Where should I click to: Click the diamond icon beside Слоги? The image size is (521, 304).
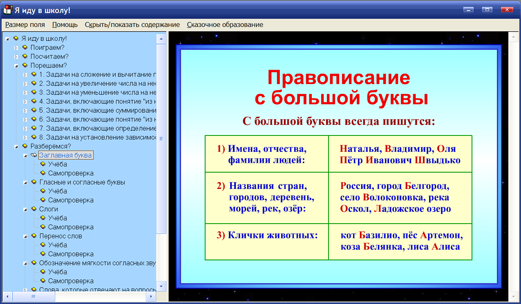[x=34, y=209]
